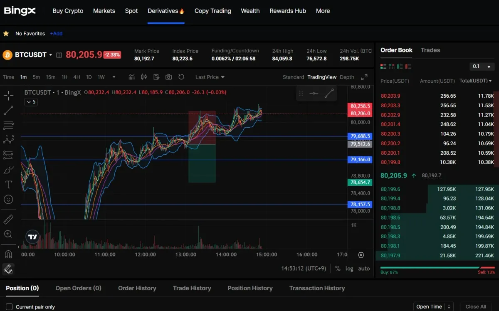This screenshot has height=311, width=499.
Task: Show sell-orders-only order book view
Action: pos(408,67)
